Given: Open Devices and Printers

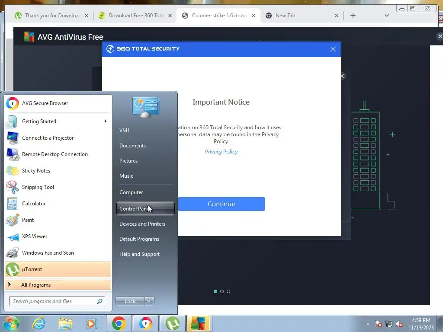Looking at the screenshot, I should pyautogui.click(x=145, y=224).
